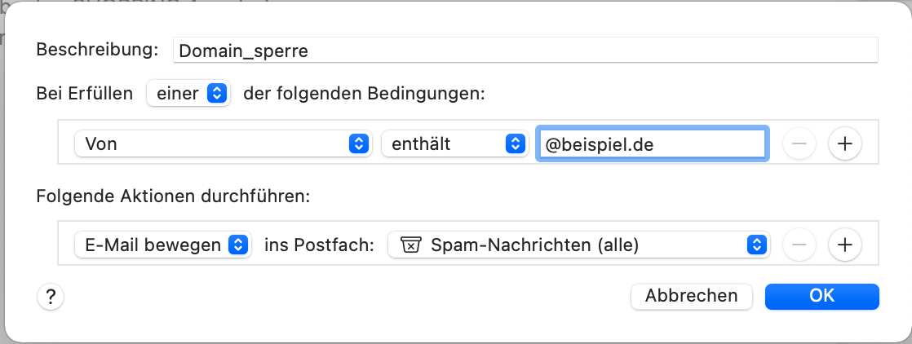Focus the Beschreibung field containing Domain_sperre
This screenshot has width=912, height=344.
click(525, 51)
